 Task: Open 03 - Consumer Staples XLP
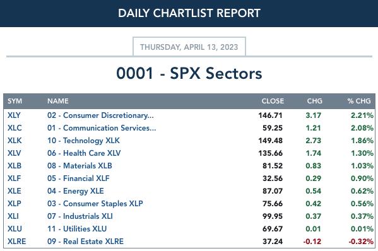click(x=95, y=204)
